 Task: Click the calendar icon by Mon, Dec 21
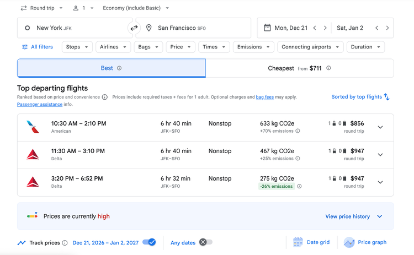(x=267, y=28)
